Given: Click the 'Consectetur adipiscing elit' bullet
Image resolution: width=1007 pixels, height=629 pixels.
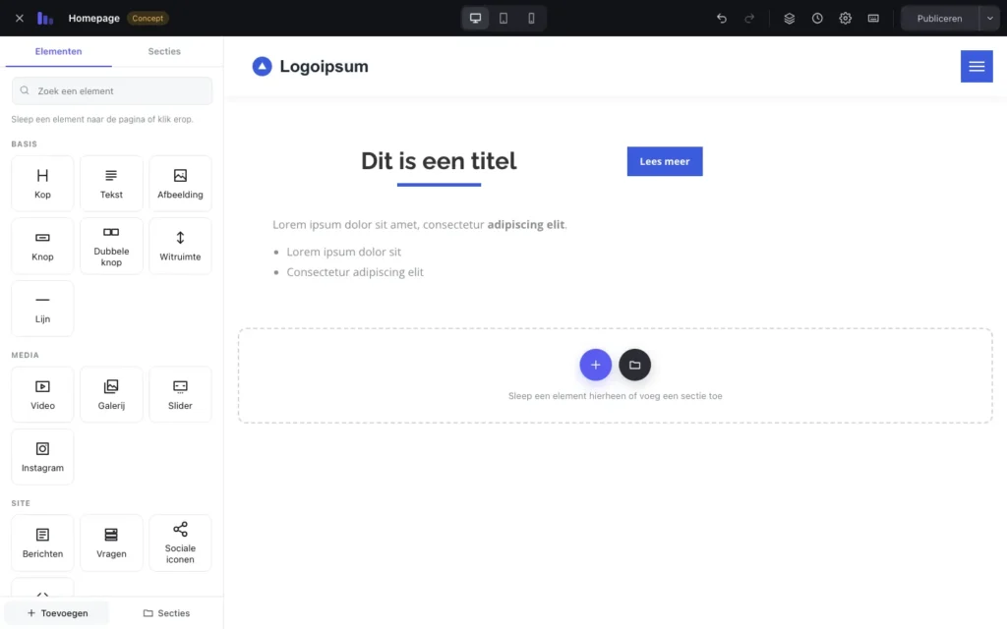Looking at the screenshot, I should click(x=355, y=272).
